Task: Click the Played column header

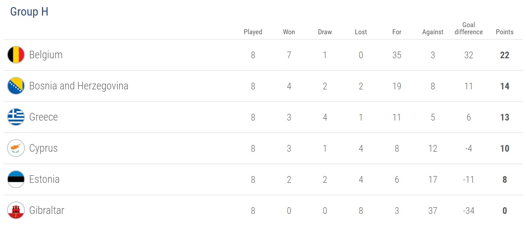Action: [x=253, y=32]
